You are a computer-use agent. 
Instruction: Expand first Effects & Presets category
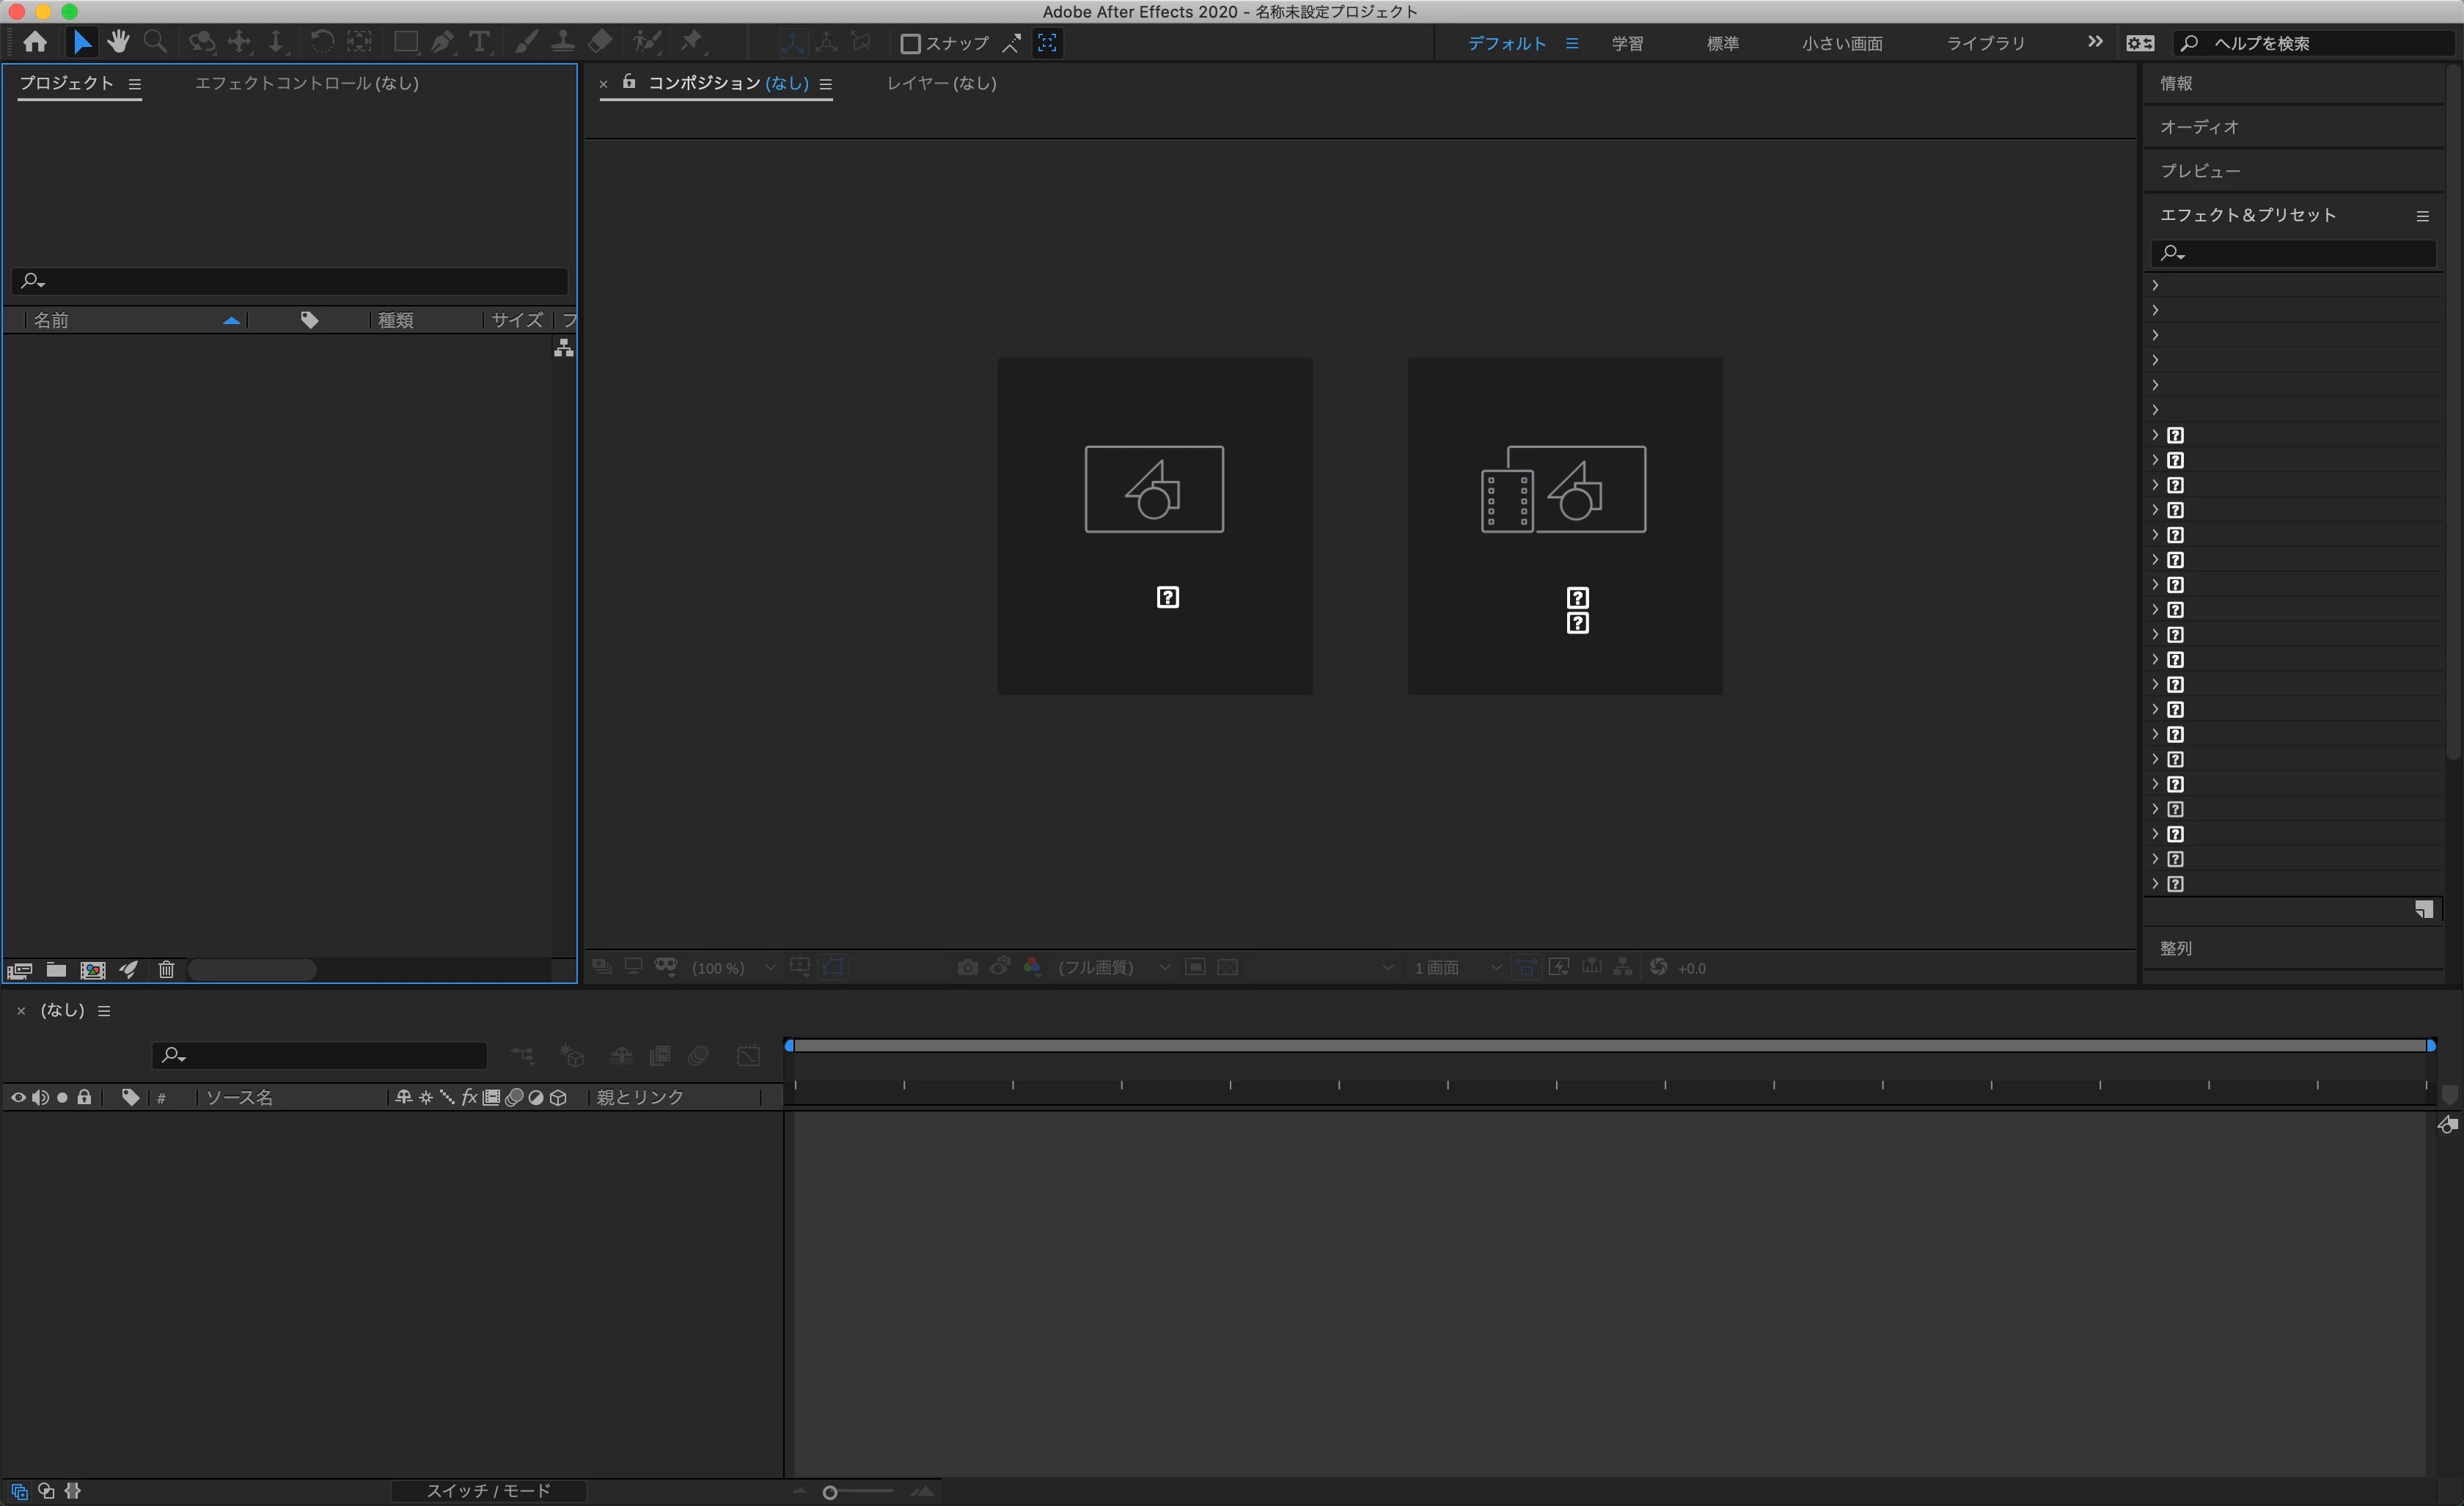coord(2156,285)
